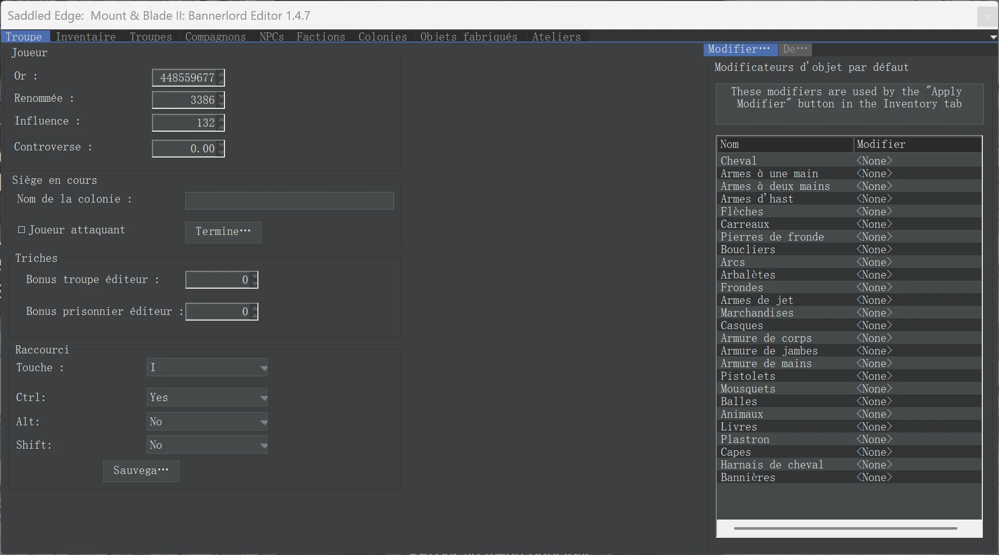Click the Sauvega… shortcut button
The image size is (999, 555).
[x=141, y=471]
